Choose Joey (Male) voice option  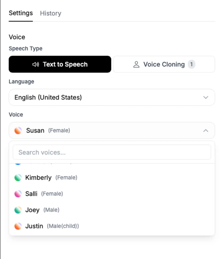(x=112, y=210)
